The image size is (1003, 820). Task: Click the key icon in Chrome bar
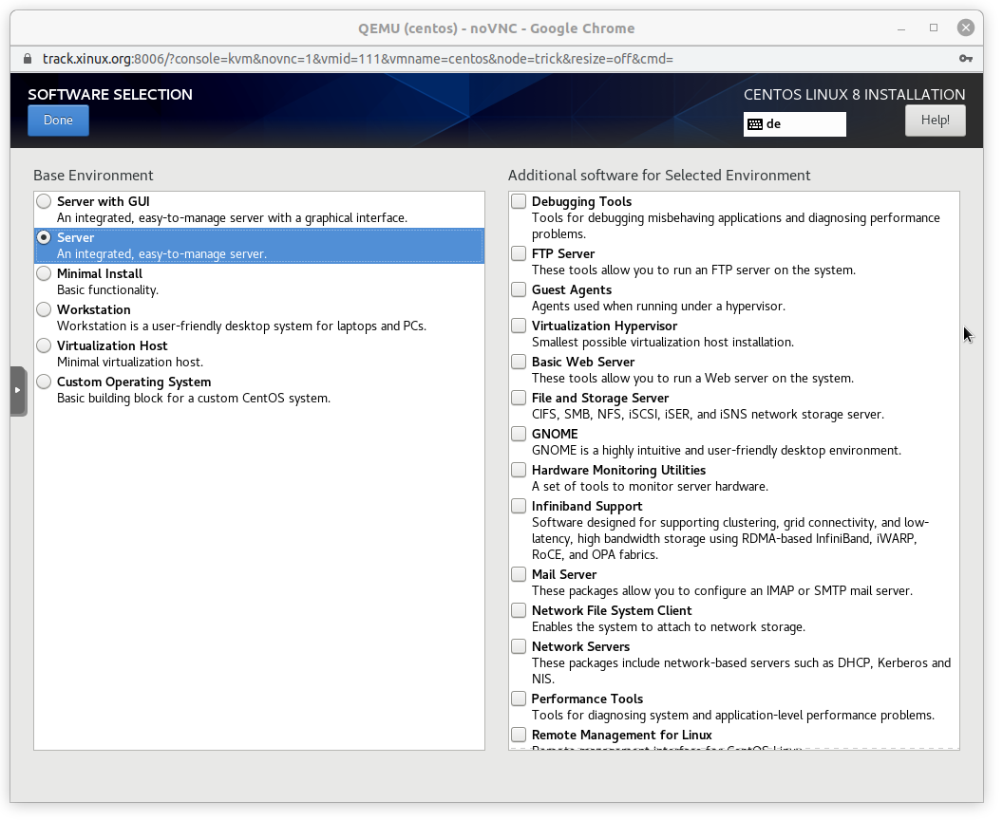click(x=965, y=59)
